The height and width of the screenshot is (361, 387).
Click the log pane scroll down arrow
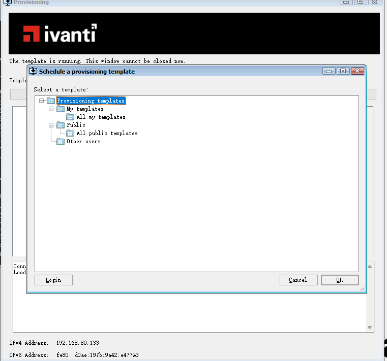click(370, 327)
